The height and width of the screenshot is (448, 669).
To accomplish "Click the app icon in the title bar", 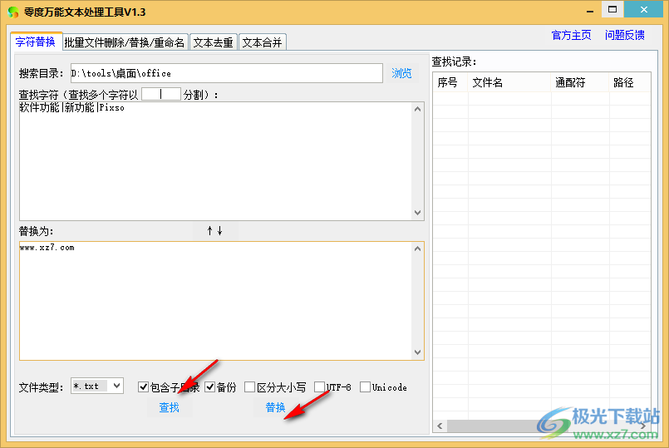I will (x=13, y=12).
